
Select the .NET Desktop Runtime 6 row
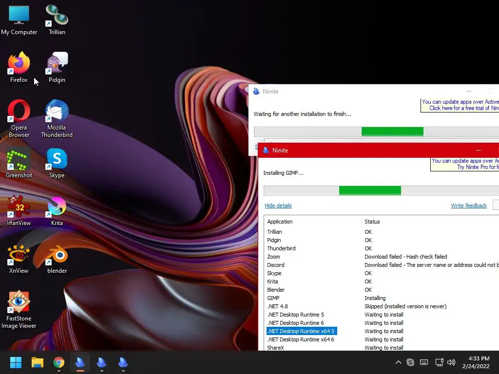tap(381, 323)
